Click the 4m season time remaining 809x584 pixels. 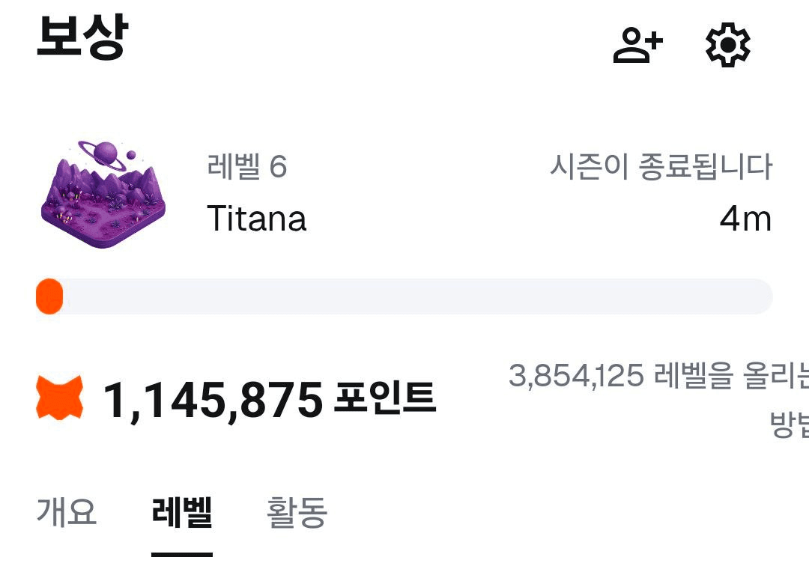pos(745,219)
